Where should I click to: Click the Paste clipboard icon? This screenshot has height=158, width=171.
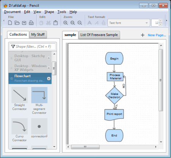(55, 23)
